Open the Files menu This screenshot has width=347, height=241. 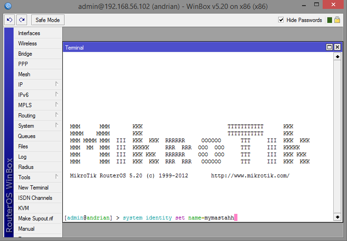[38, 146]
